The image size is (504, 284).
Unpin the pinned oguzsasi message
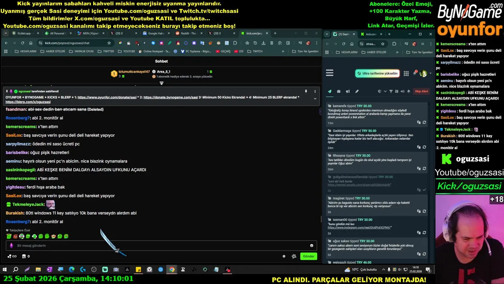(x=306, y=91)
